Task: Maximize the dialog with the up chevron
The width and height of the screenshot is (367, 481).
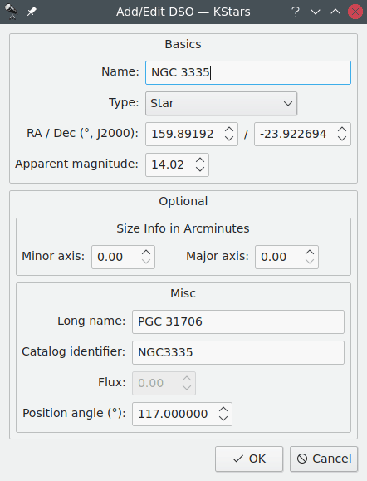Action: [x=335, y=12]
